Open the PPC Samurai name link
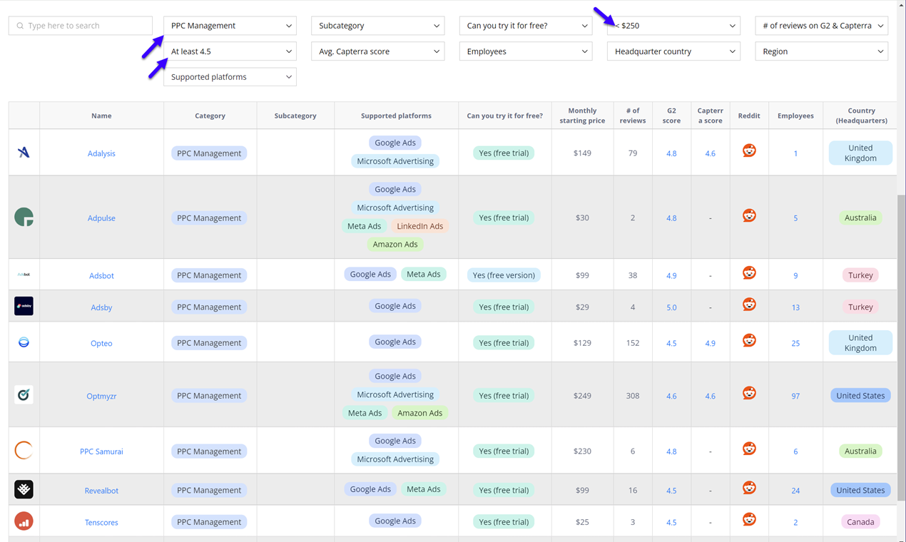Screen dimensions: 906x542 (101, 451)
